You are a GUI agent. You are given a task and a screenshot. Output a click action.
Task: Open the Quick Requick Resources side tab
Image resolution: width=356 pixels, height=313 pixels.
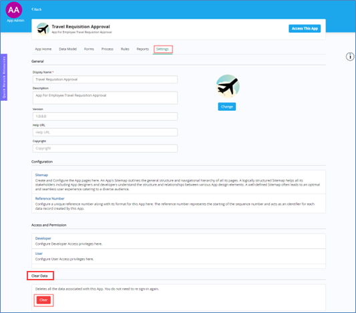coord(4,77)
